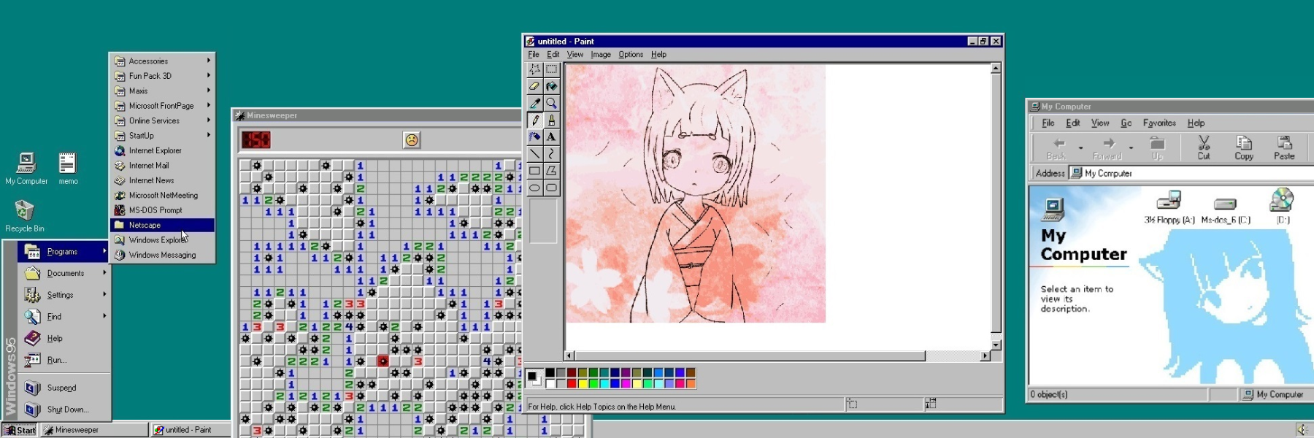Screen dimensions: 1314x438
Task: Click the Paste toolbar button in My Computer
Action: pos(1284,148)
